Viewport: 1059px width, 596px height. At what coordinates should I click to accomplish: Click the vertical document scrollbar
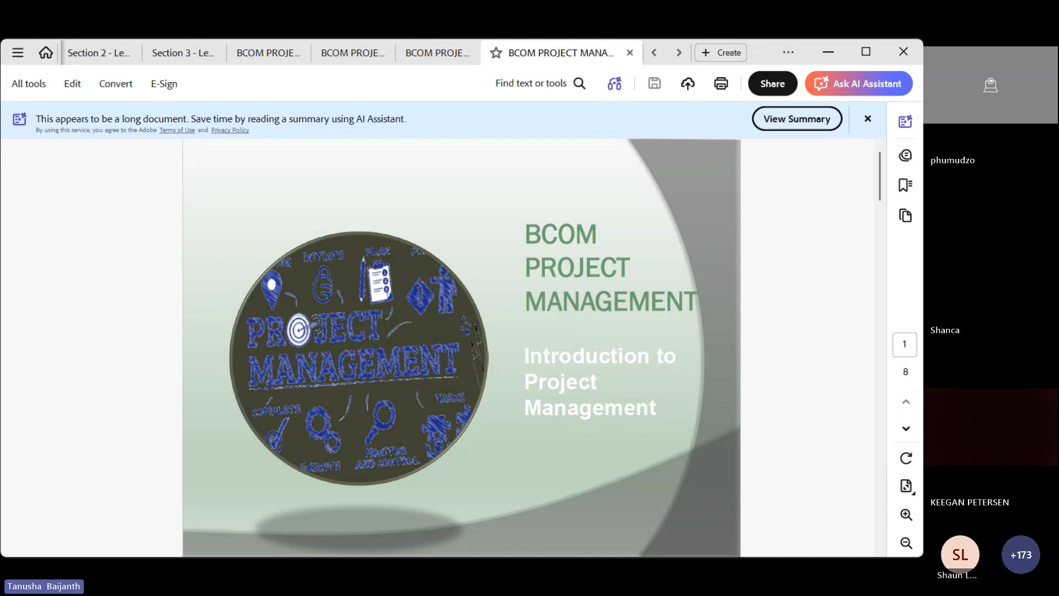tap(880, 176)
